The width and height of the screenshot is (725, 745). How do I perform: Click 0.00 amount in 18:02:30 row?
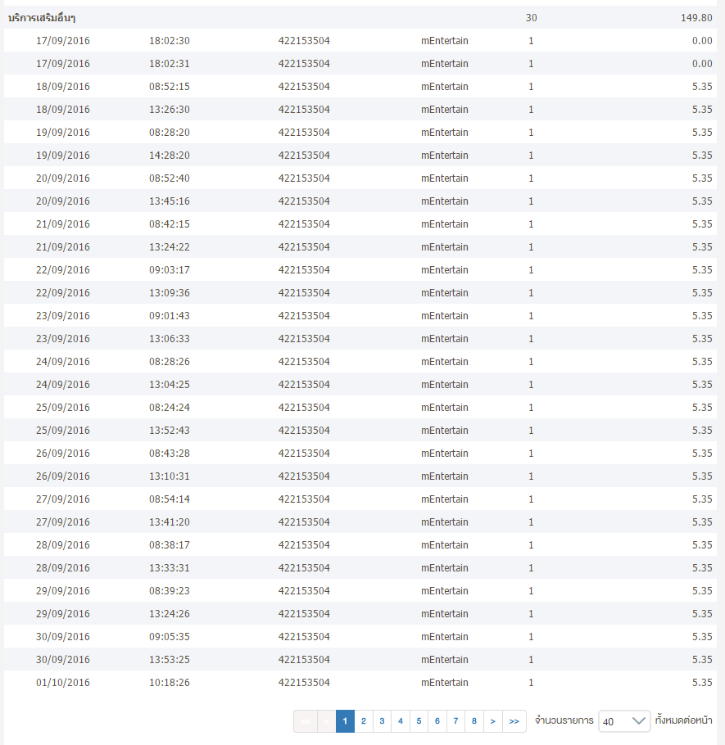tap(702, 41)
